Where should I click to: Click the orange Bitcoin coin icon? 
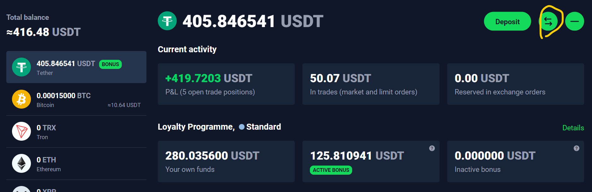click(x=21, y=99)
